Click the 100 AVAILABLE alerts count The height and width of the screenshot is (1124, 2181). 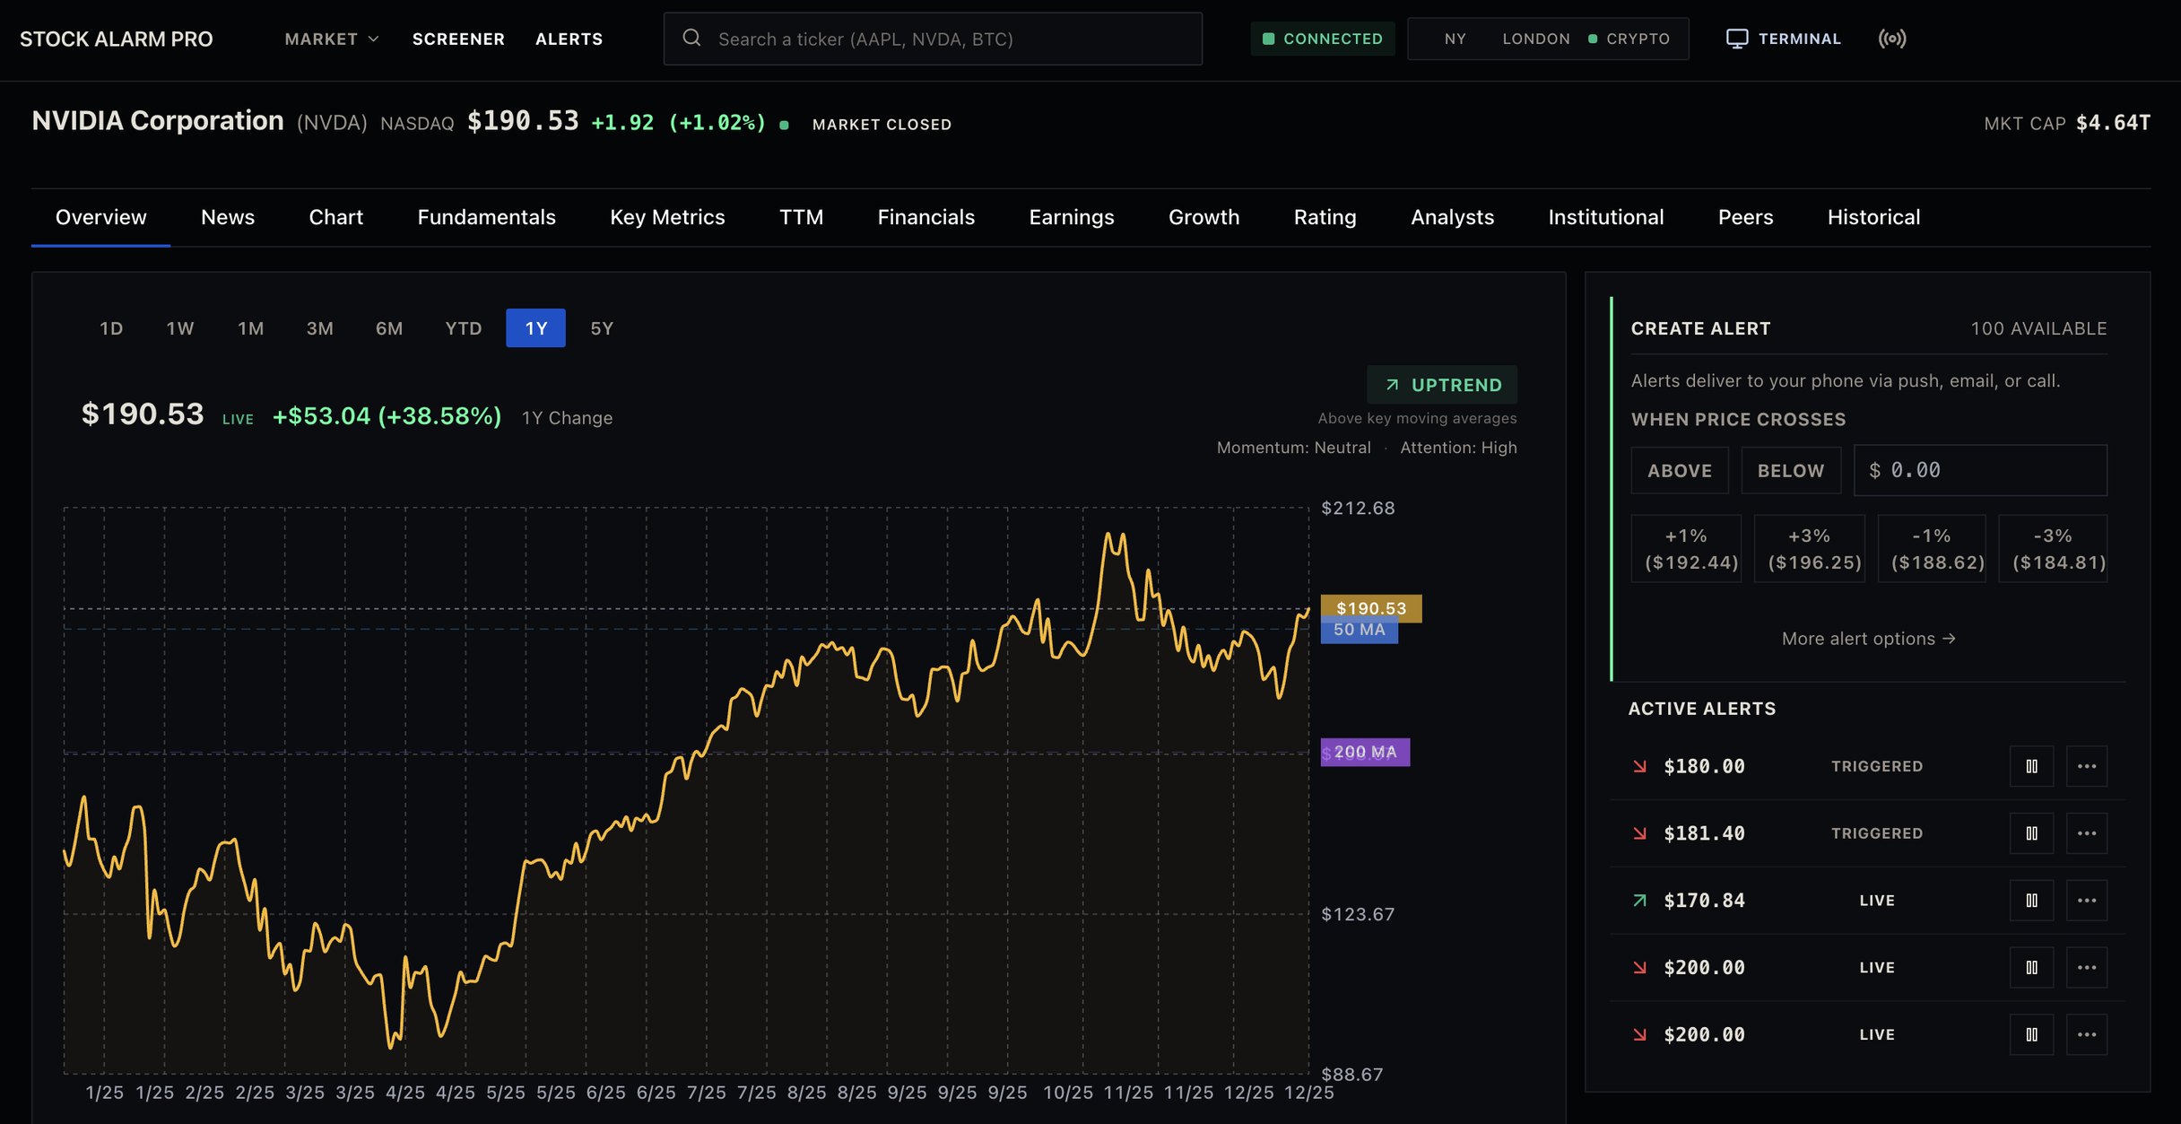coord(2038,328)
